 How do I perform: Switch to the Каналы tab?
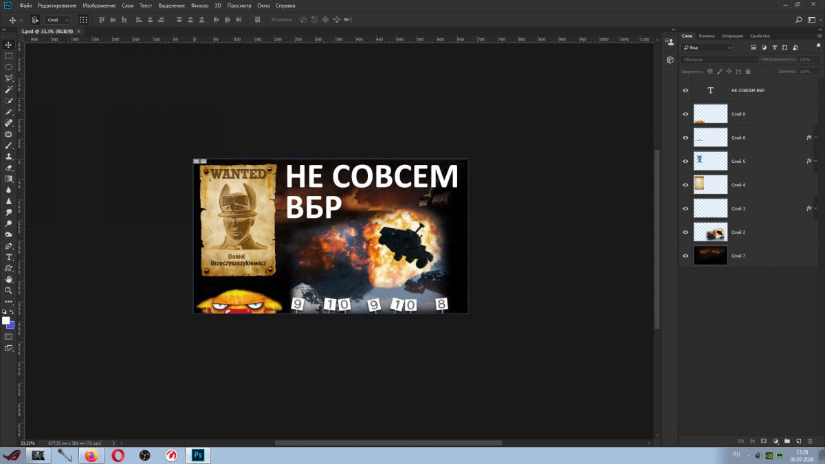pyautogui.click(x=707, y=36)
